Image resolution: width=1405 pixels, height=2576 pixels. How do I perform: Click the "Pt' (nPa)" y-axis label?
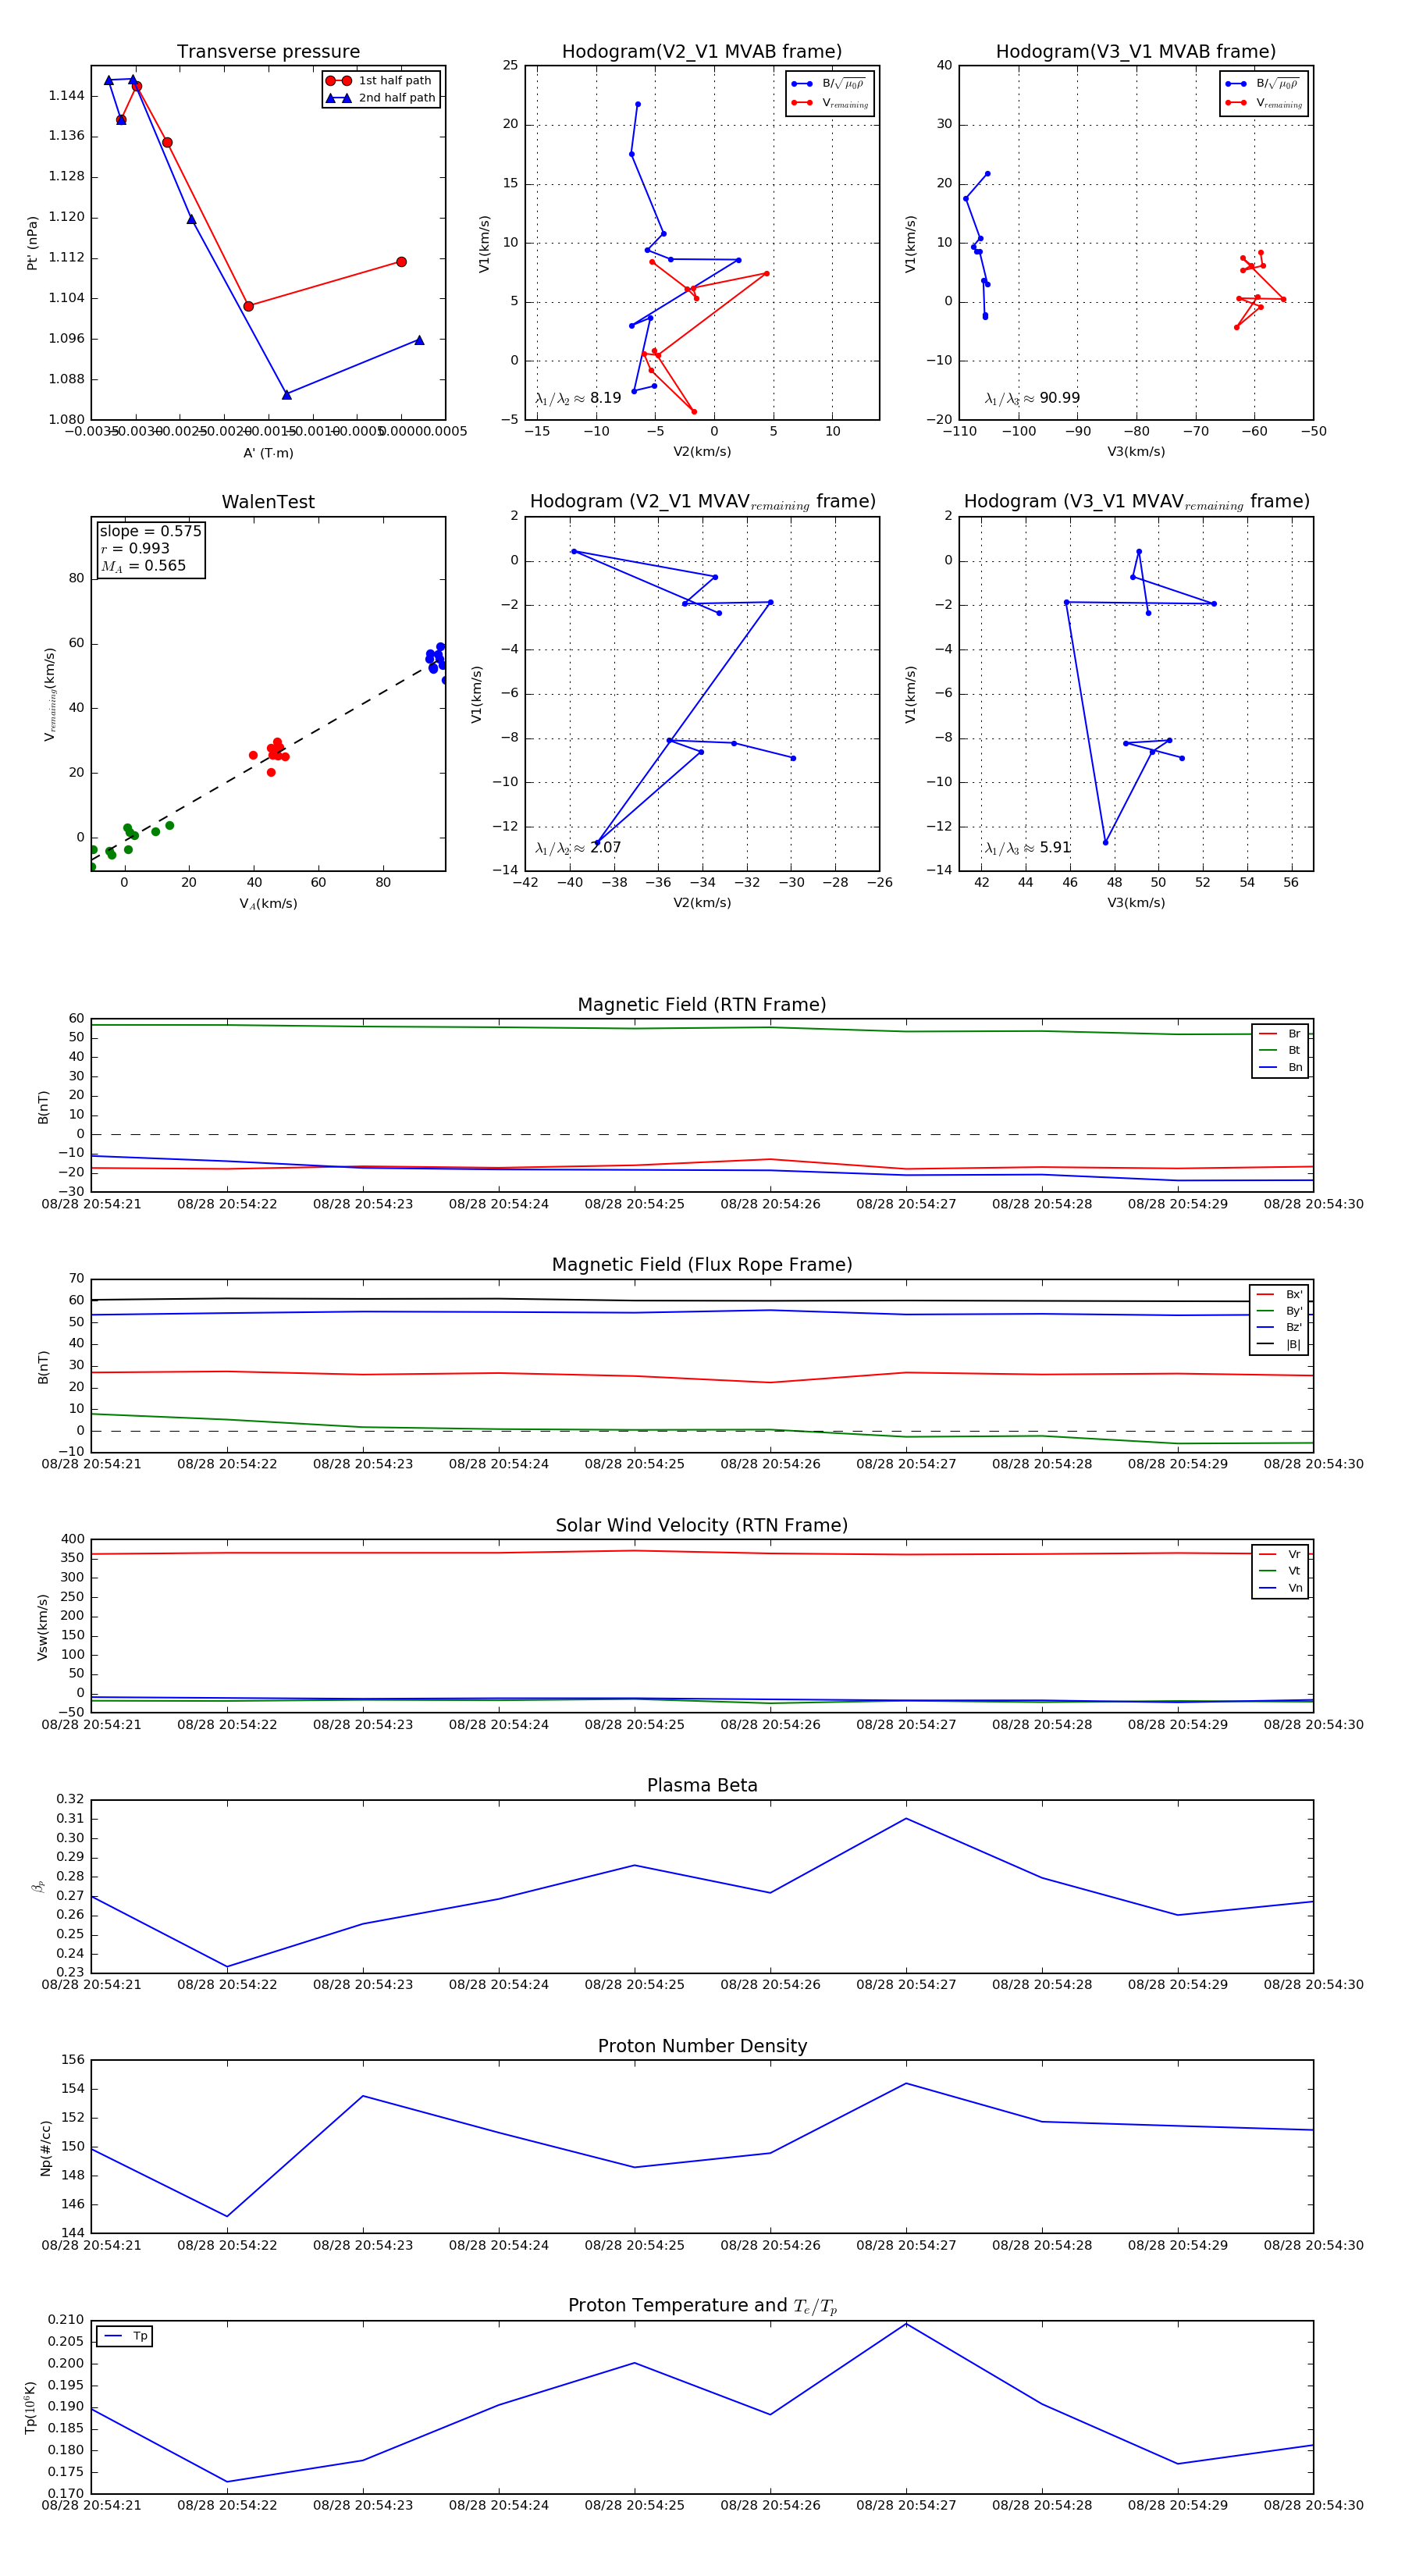click(x=32, y=243)
